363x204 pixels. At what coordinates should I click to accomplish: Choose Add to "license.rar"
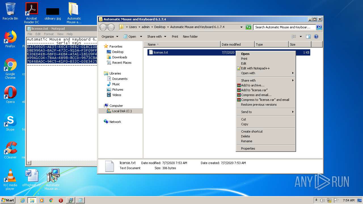coord(266,90)
